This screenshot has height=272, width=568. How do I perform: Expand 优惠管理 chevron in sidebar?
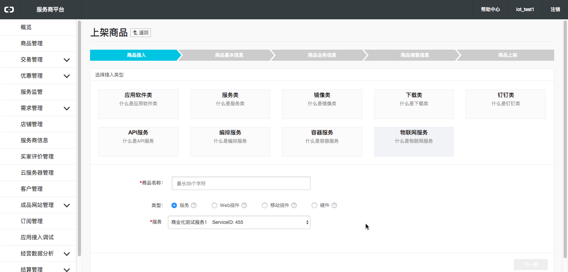pyautogui.click(x=67, y=76)
